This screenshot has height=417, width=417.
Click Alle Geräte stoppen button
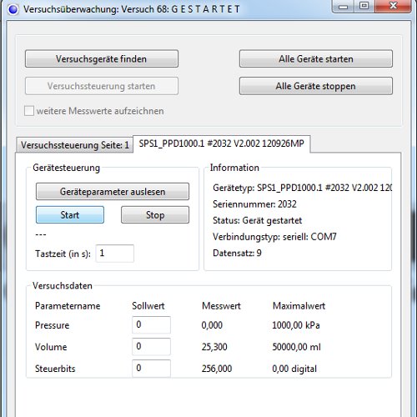(316, 86)
